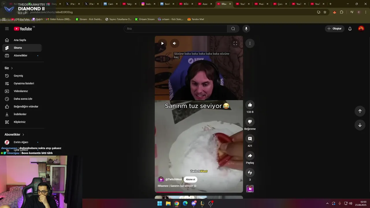Open the Ortaam Stream bookmark

coord(145,19)
